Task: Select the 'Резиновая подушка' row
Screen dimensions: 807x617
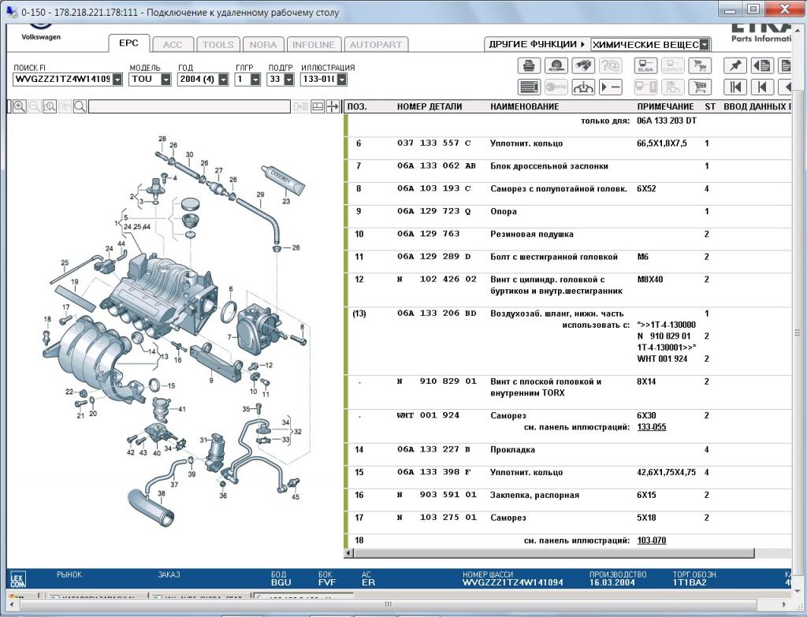Action: point(569,234)
